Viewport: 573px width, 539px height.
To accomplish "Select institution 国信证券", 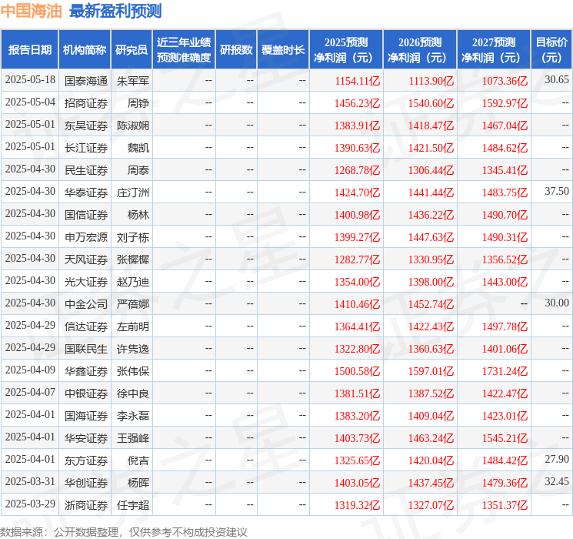I will click(86, 215).
